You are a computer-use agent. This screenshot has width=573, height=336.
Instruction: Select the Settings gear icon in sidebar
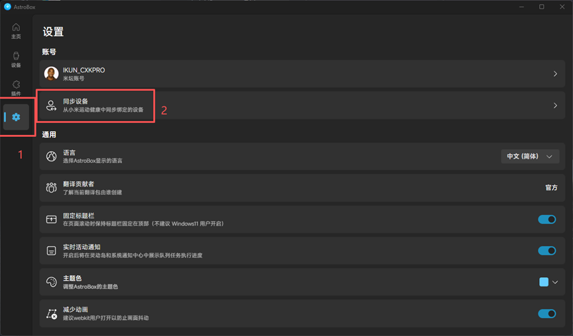[16, 117]
